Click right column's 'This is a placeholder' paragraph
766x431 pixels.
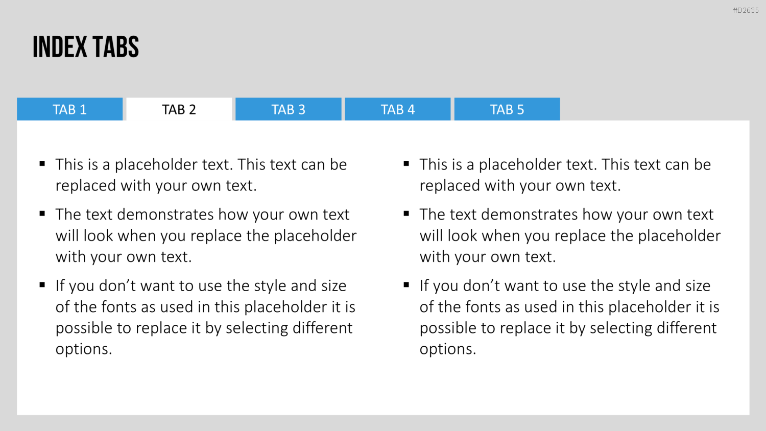[x=565, y=175]
